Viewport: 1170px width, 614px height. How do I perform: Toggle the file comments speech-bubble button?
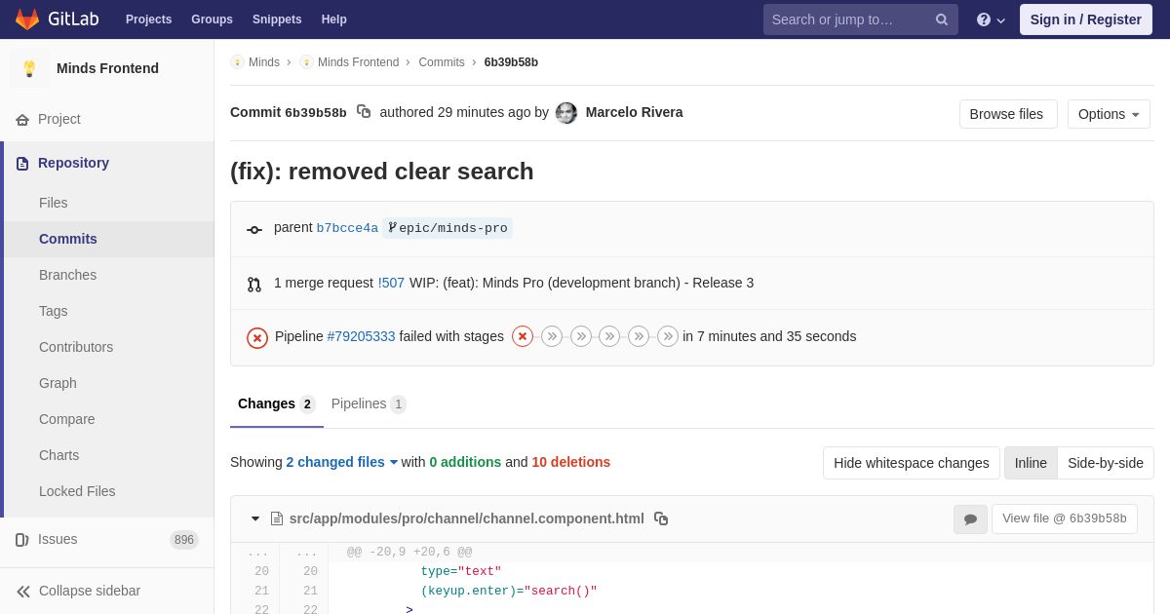[970, 519]
